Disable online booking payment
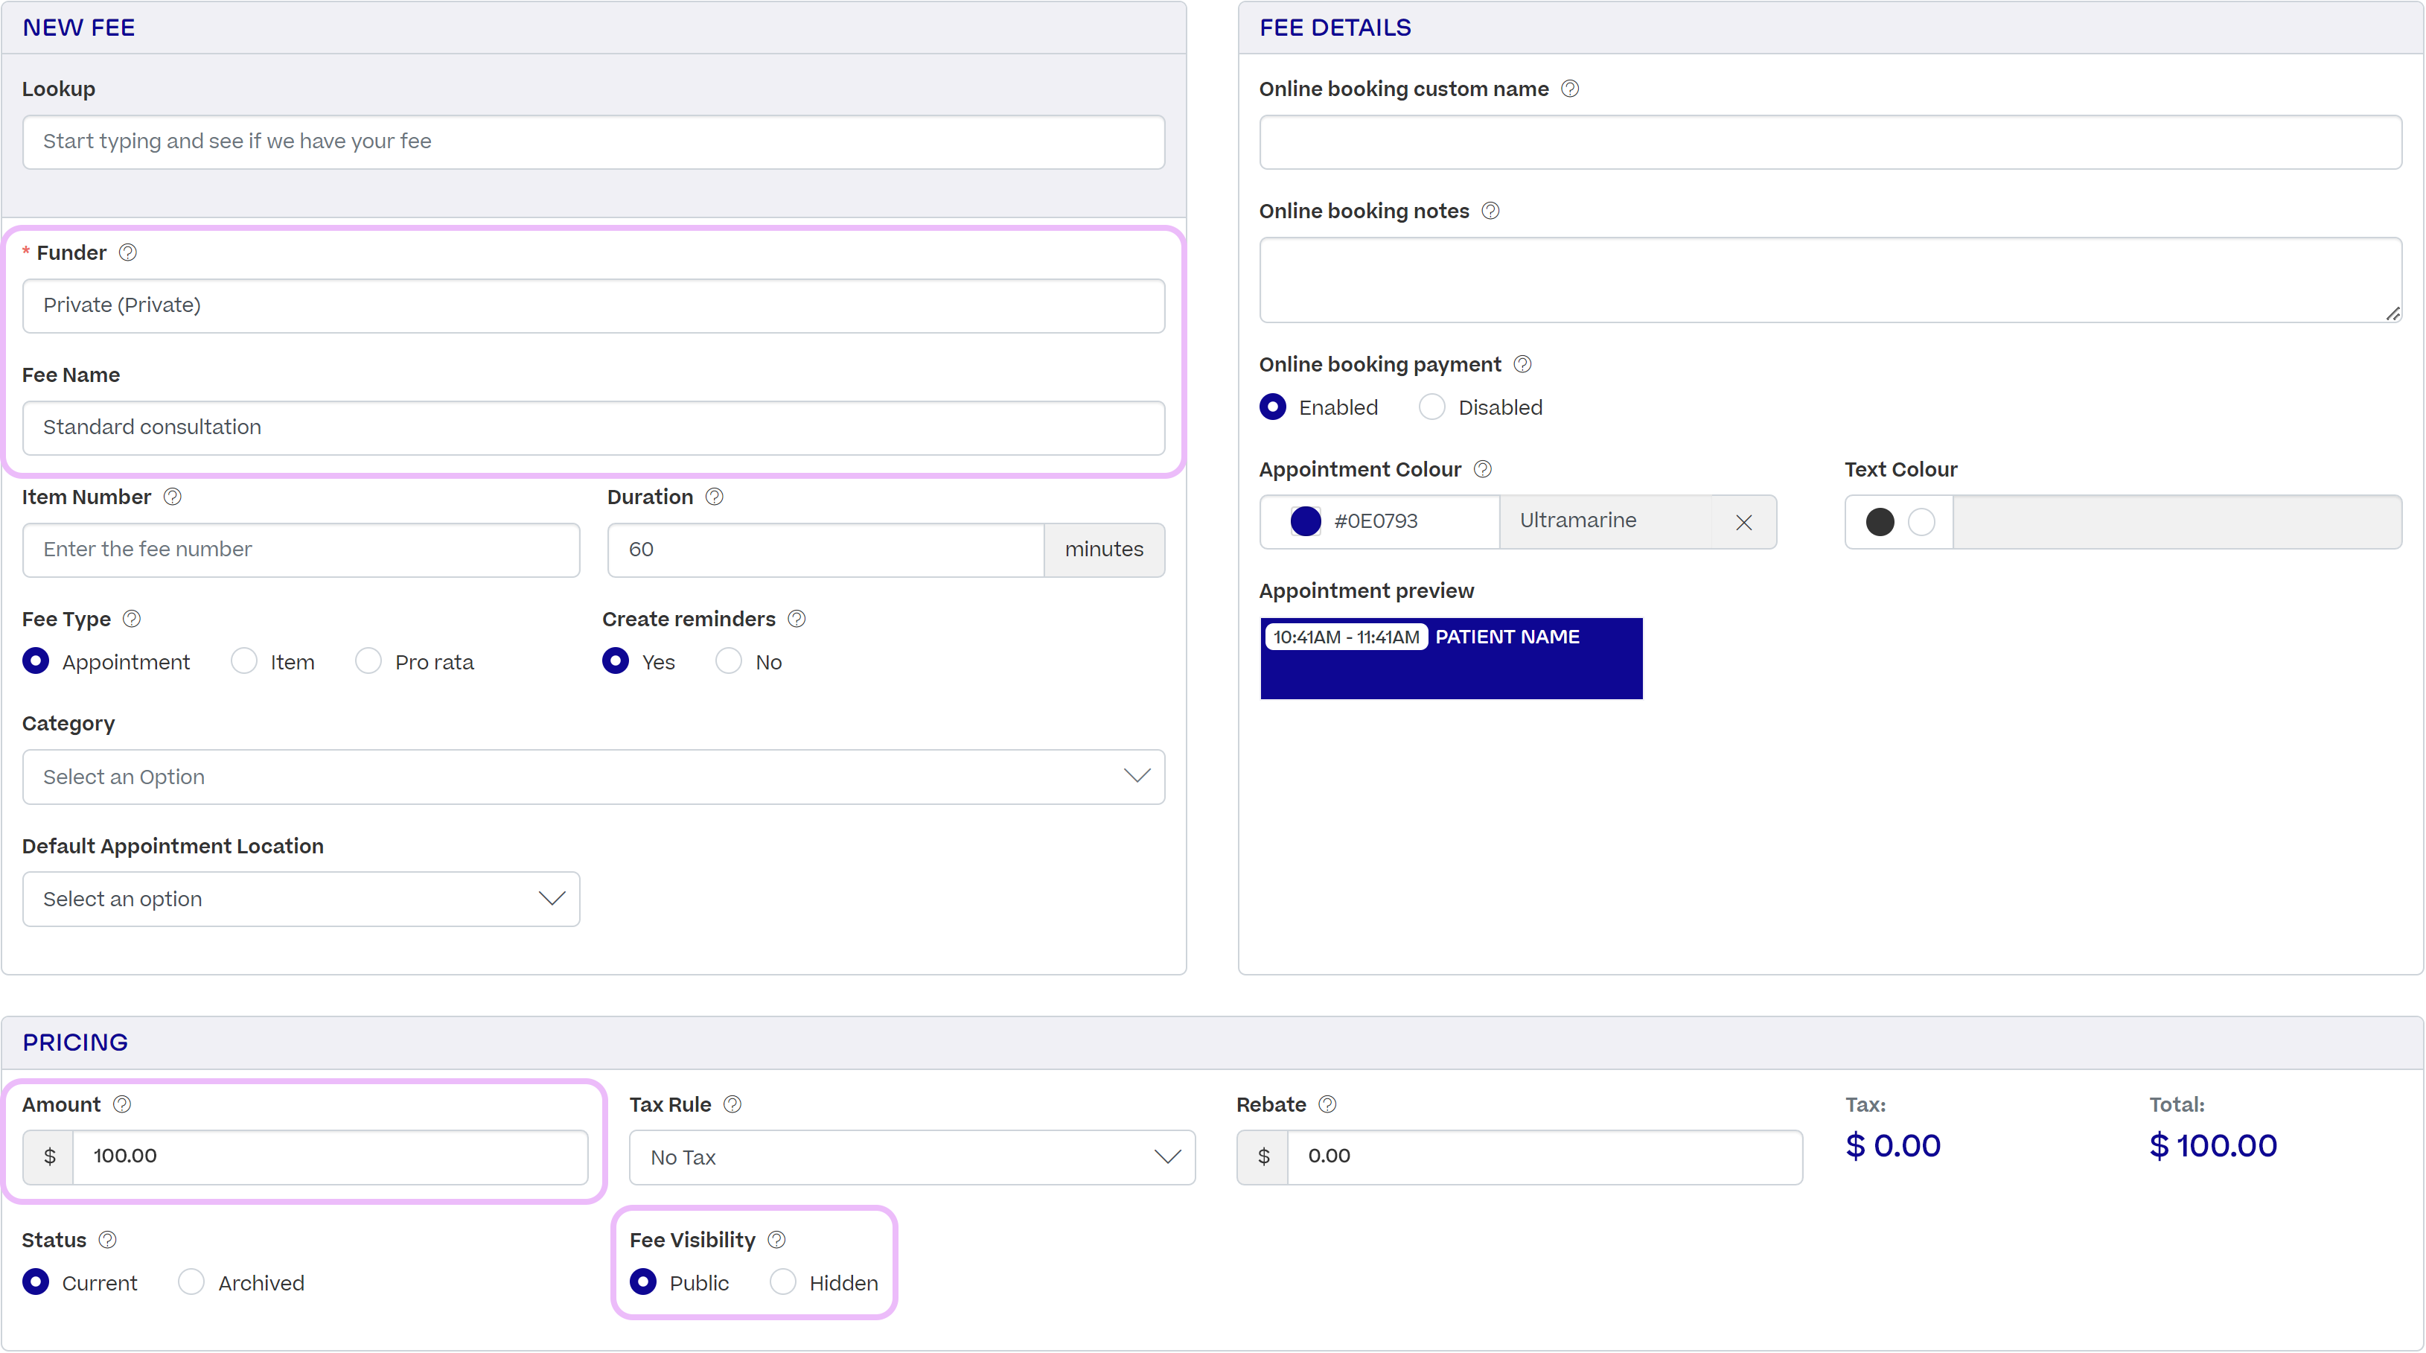Viewport: 2426px width, 1353px height. tap(1431, 407)
